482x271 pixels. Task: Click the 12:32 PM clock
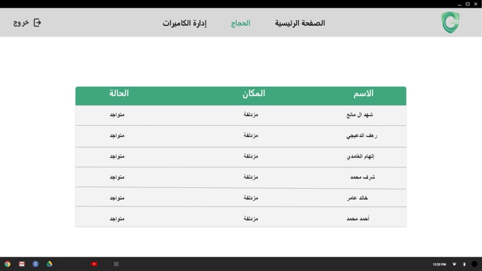coord(440,264)
